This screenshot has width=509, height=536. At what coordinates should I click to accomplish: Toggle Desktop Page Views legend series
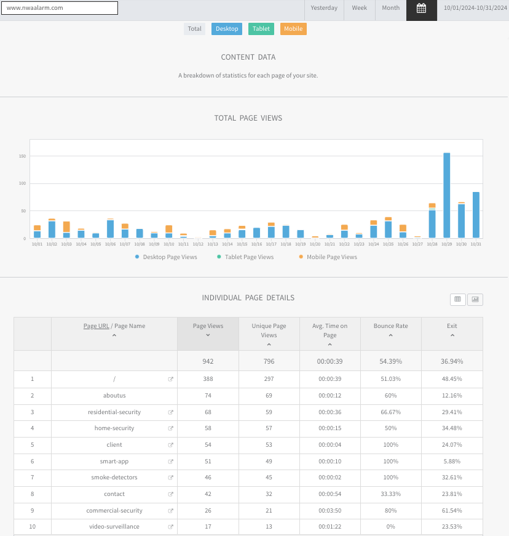click(166, 257)
